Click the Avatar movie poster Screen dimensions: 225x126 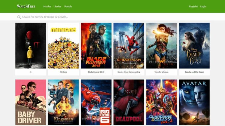click(194, 102)
